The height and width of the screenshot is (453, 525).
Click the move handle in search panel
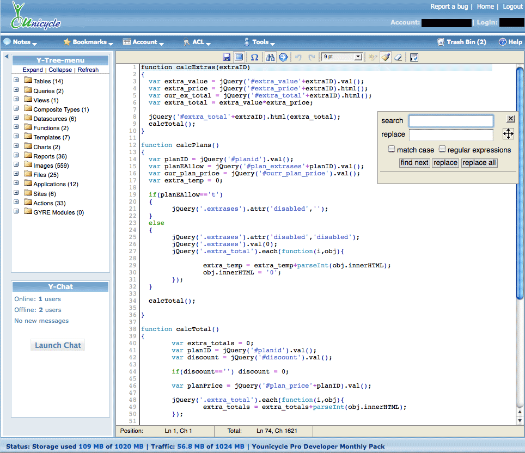(508, 134)
